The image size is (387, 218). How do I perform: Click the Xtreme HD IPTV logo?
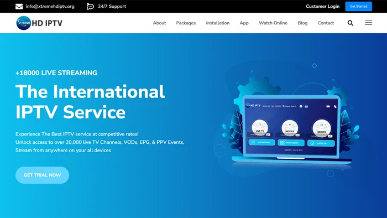(x=39, y=23)
